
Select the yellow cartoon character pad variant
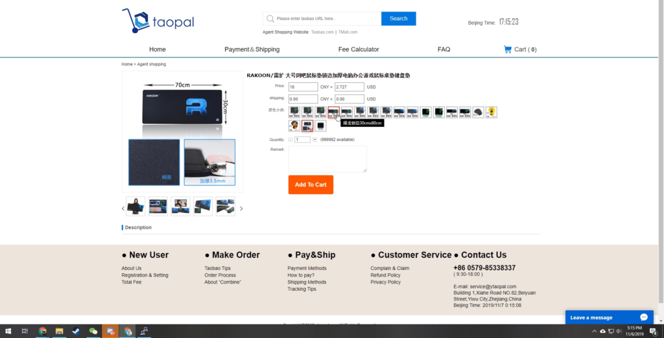[492, 112]
